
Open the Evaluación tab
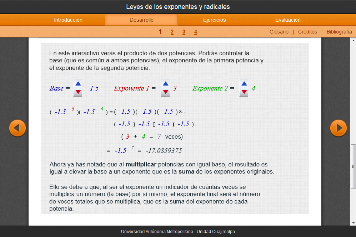[288, 20]
